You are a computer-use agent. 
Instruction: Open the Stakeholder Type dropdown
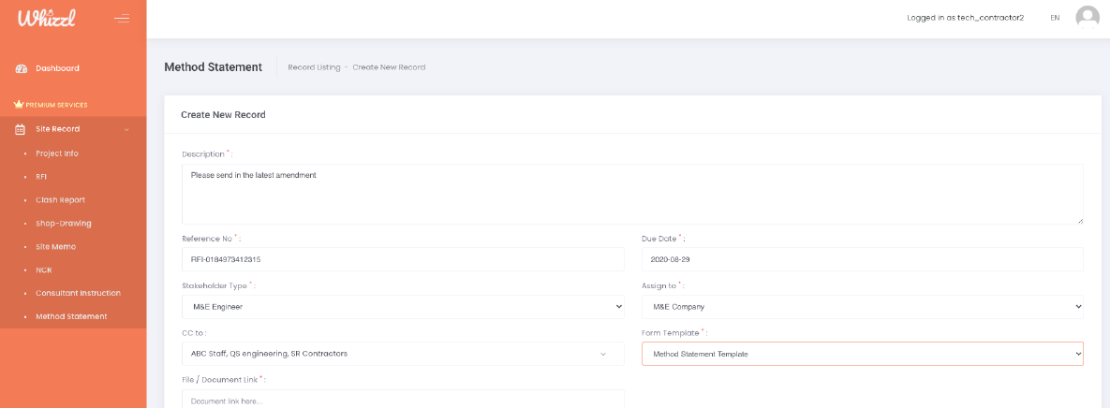pyautogui.click(x=402, y=306)
